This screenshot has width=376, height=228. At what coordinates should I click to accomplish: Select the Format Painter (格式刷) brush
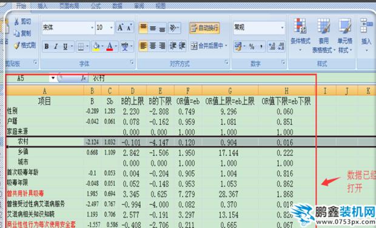coord(17,45)
